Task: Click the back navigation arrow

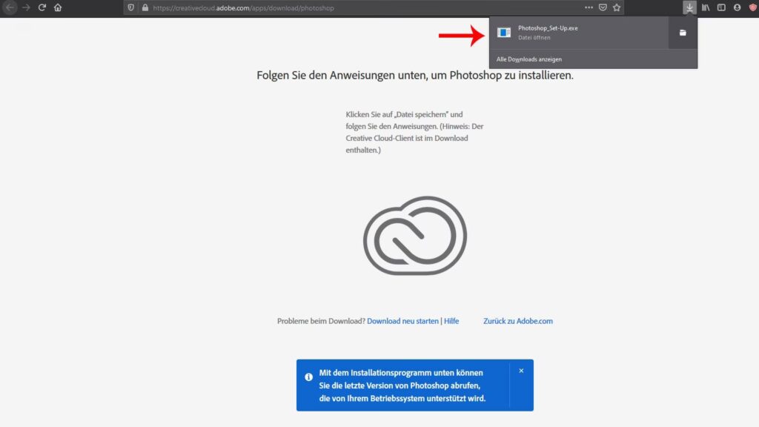Action: point(10,7)
